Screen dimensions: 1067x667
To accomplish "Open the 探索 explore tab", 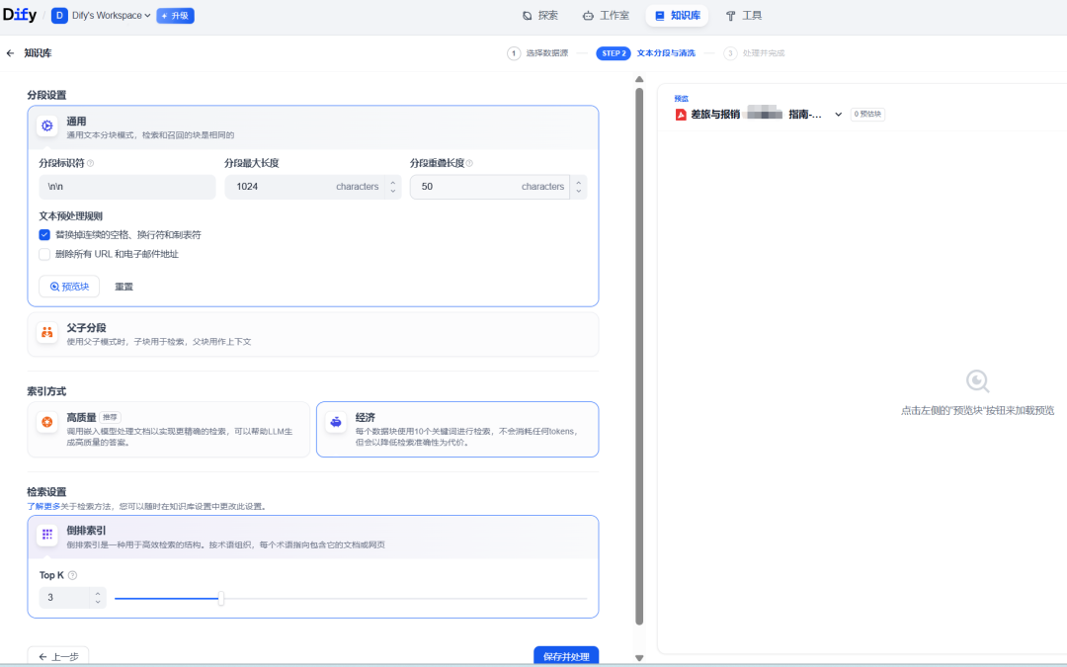I will [x=540, y=15].
